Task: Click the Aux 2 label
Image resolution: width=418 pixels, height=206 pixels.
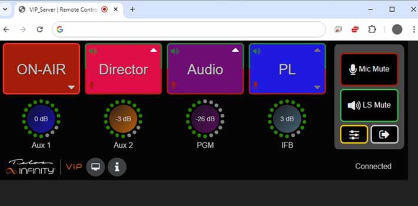Action: click(x=123, y=145)
